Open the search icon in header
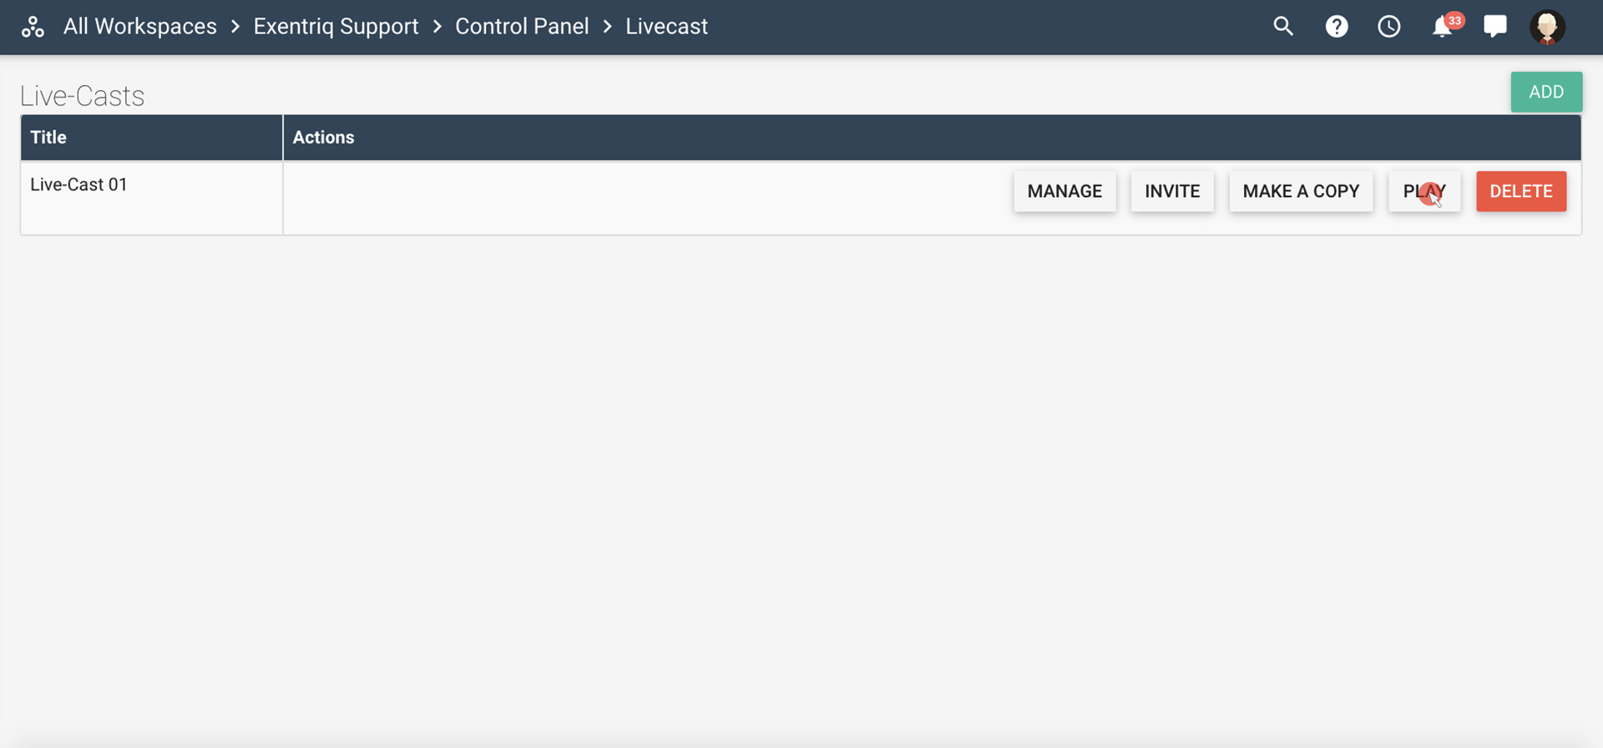 1283,27
